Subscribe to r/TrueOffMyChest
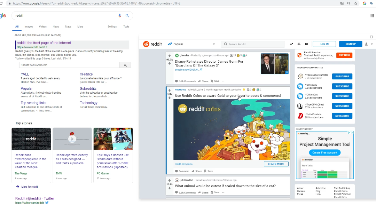 coord(342,106)
